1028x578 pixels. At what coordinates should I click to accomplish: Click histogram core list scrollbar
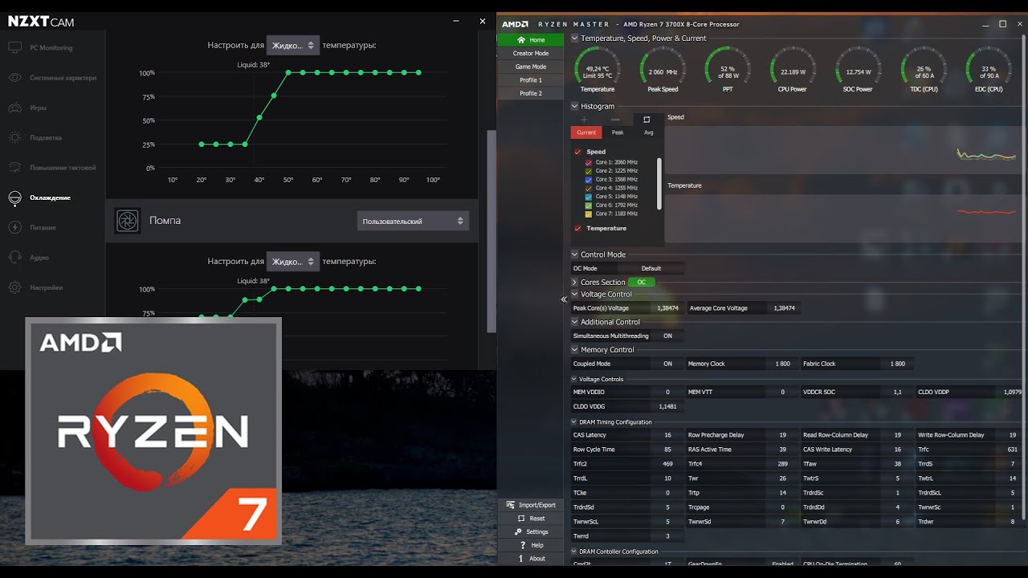click(x=659, y=184)
